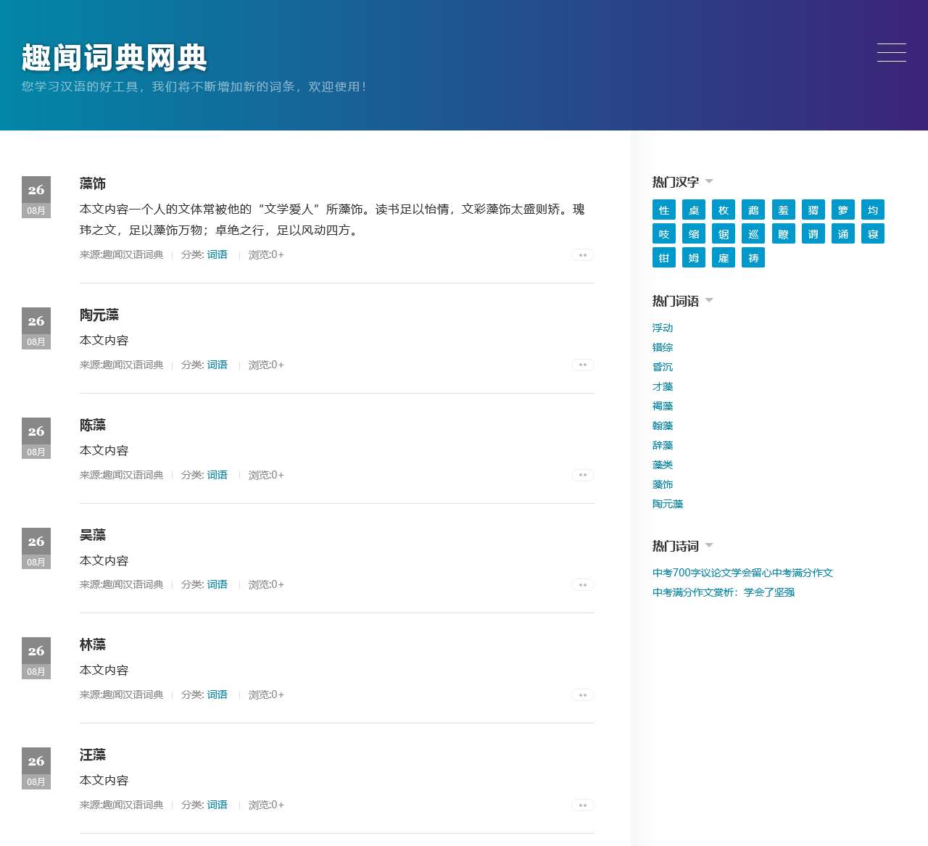Screen dimensions: 928x846
Task: Collapse the 热门诗词 section arrow
Action: pyautogui.click(x=709, y=546)
